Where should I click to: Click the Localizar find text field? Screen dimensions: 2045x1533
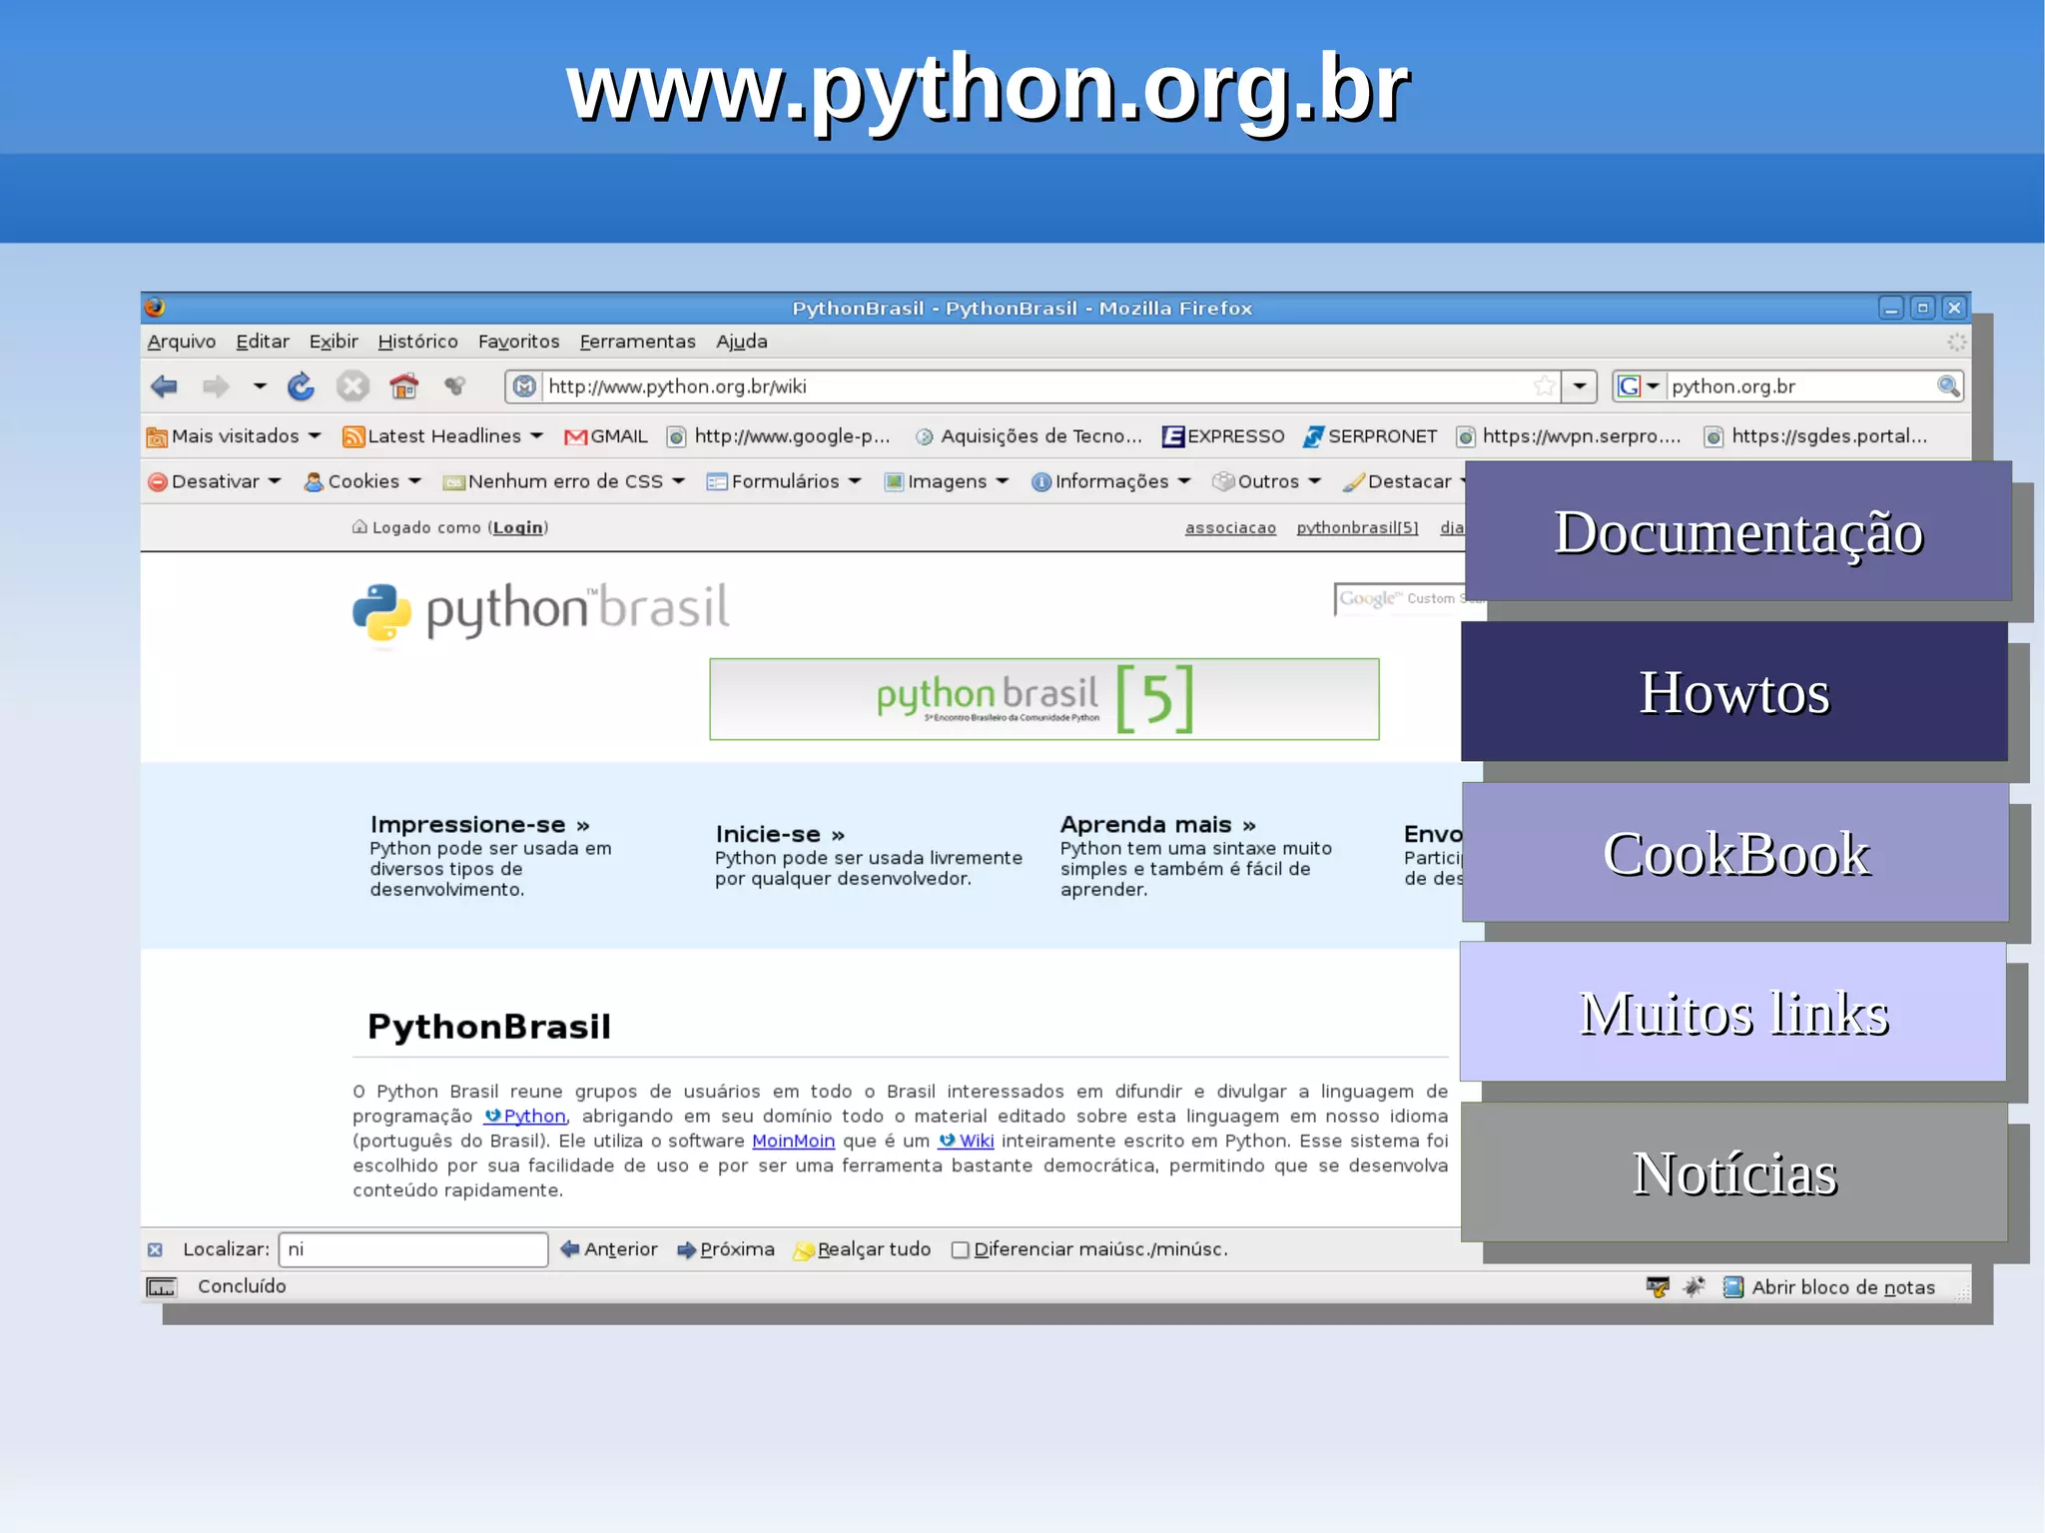(x=413, y=1249)
